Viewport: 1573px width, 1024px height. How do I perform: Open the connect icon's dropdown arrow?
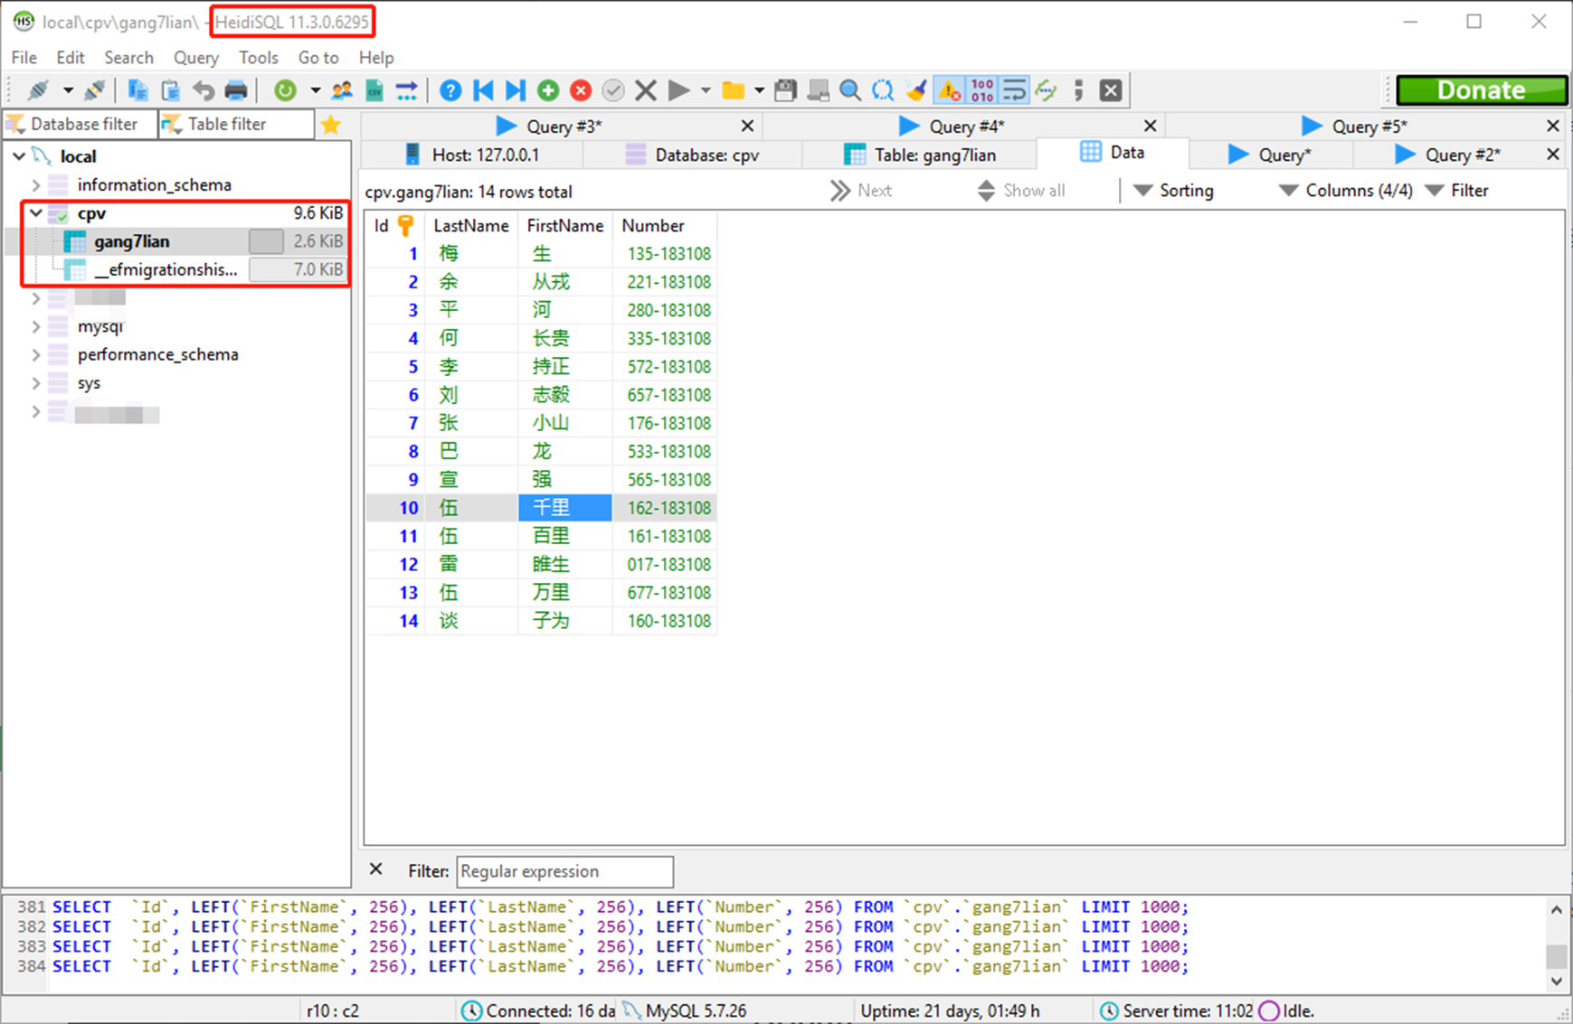point(68,90)
